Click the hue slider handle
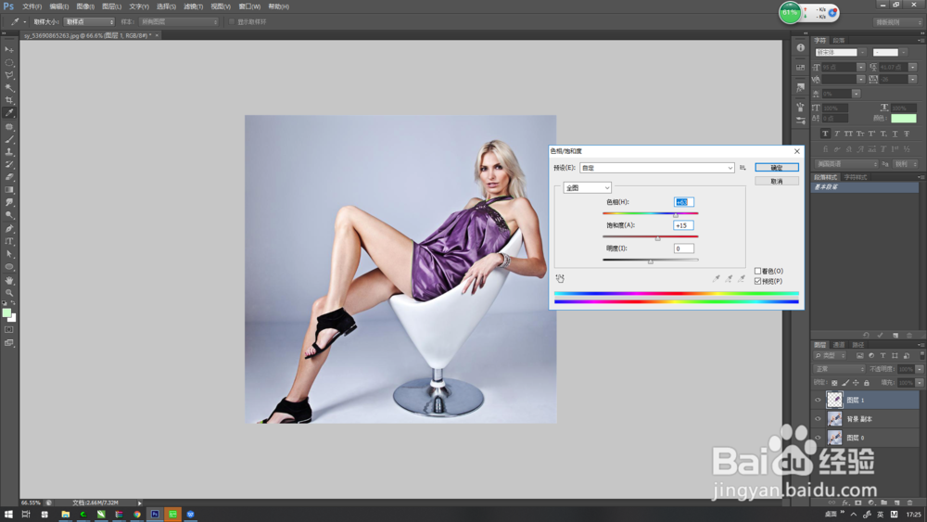The width and height of the screenshot is (927, 522). click(676, 215)
